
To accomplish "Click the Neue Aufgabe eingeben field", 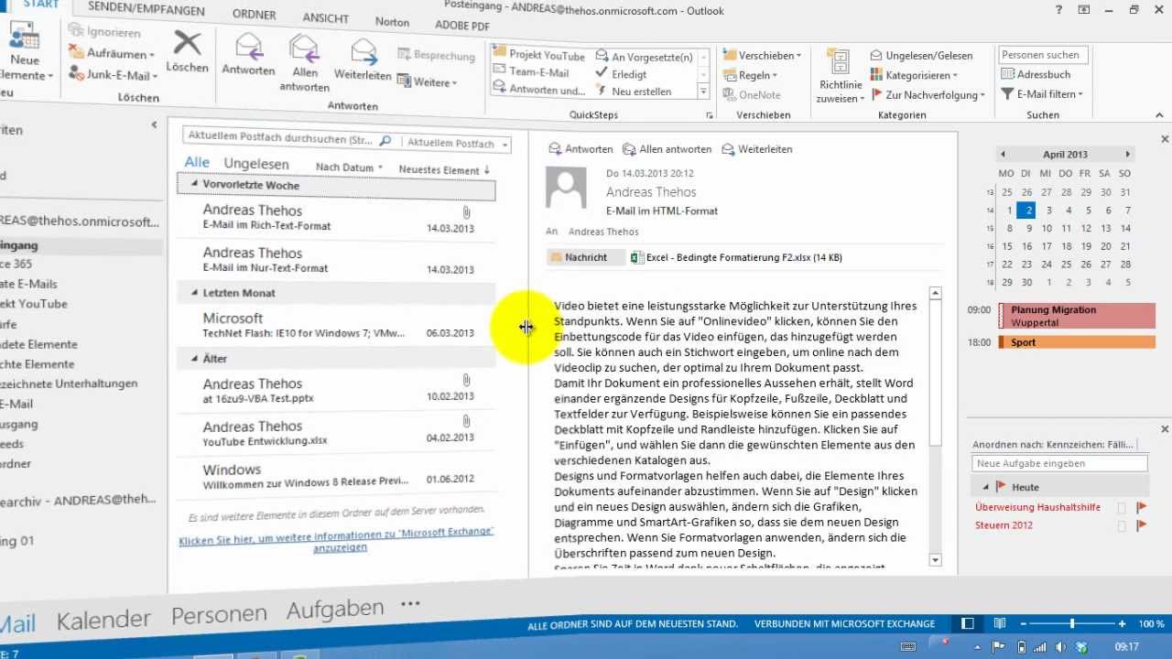I will point(1059,464).
